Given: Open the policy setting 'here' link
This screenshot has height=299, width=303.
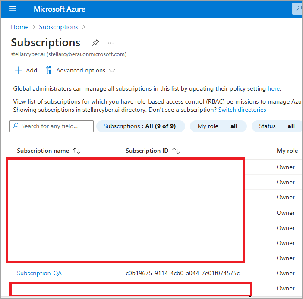Looking at the screenshot, I should pyautogui.click(x=274, y=88).
